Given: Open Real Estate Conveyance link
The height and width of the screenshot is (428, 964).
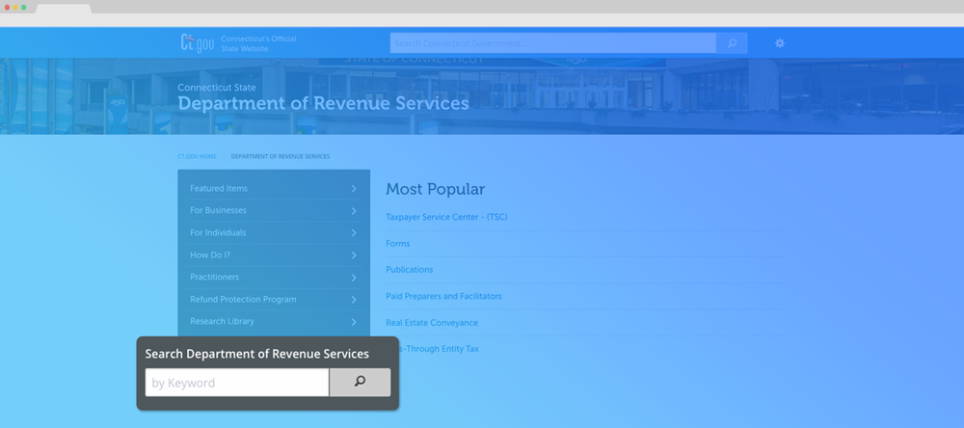Looking at the screenshot, I should click(432, 323).
